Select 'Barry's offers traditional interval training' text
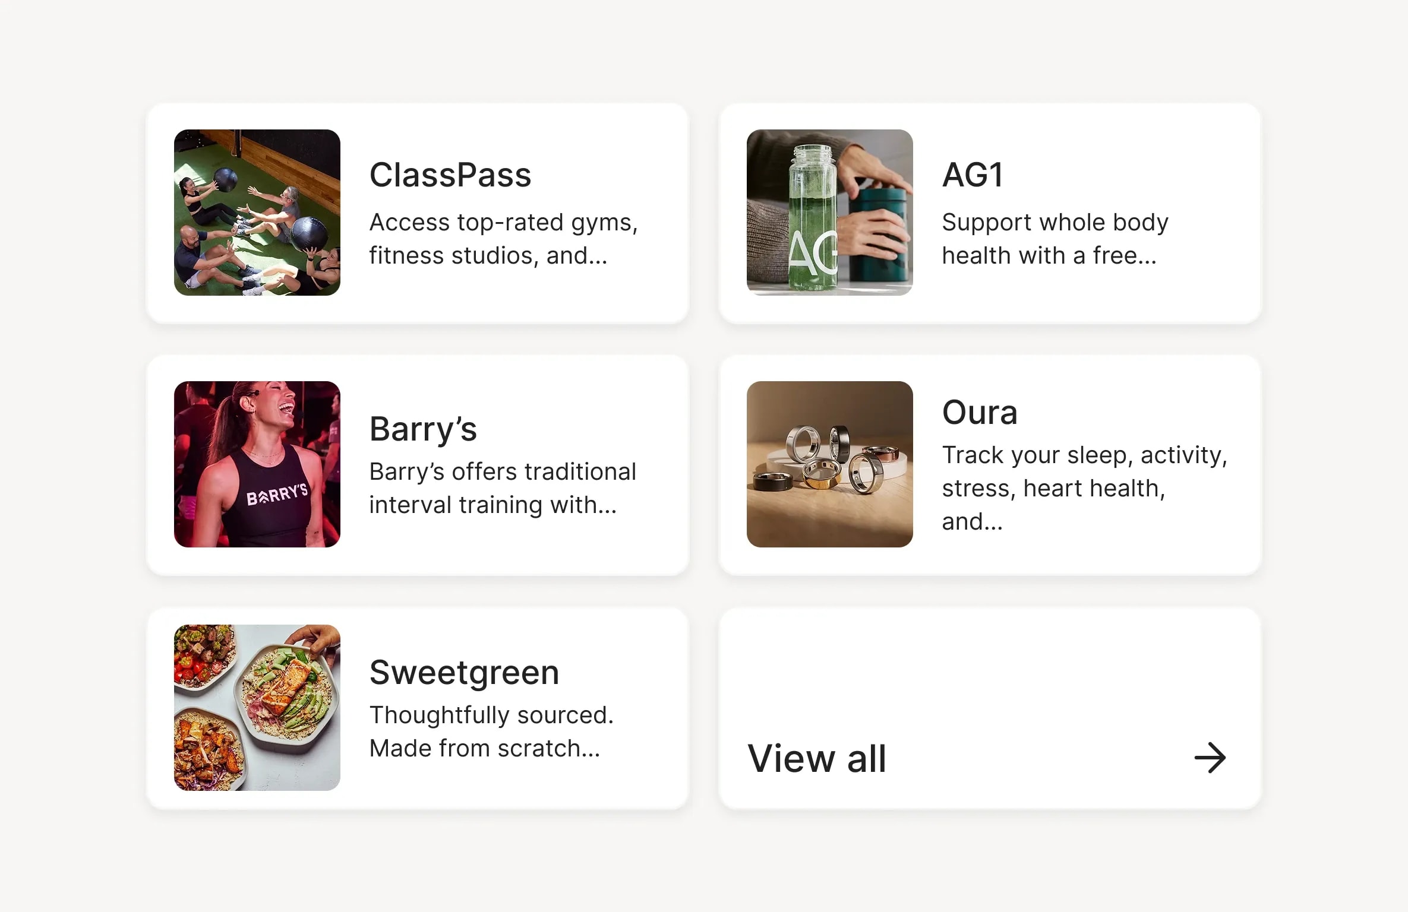Image resolution: width=1408 pixels, height=912 pixels. (502, 488)
